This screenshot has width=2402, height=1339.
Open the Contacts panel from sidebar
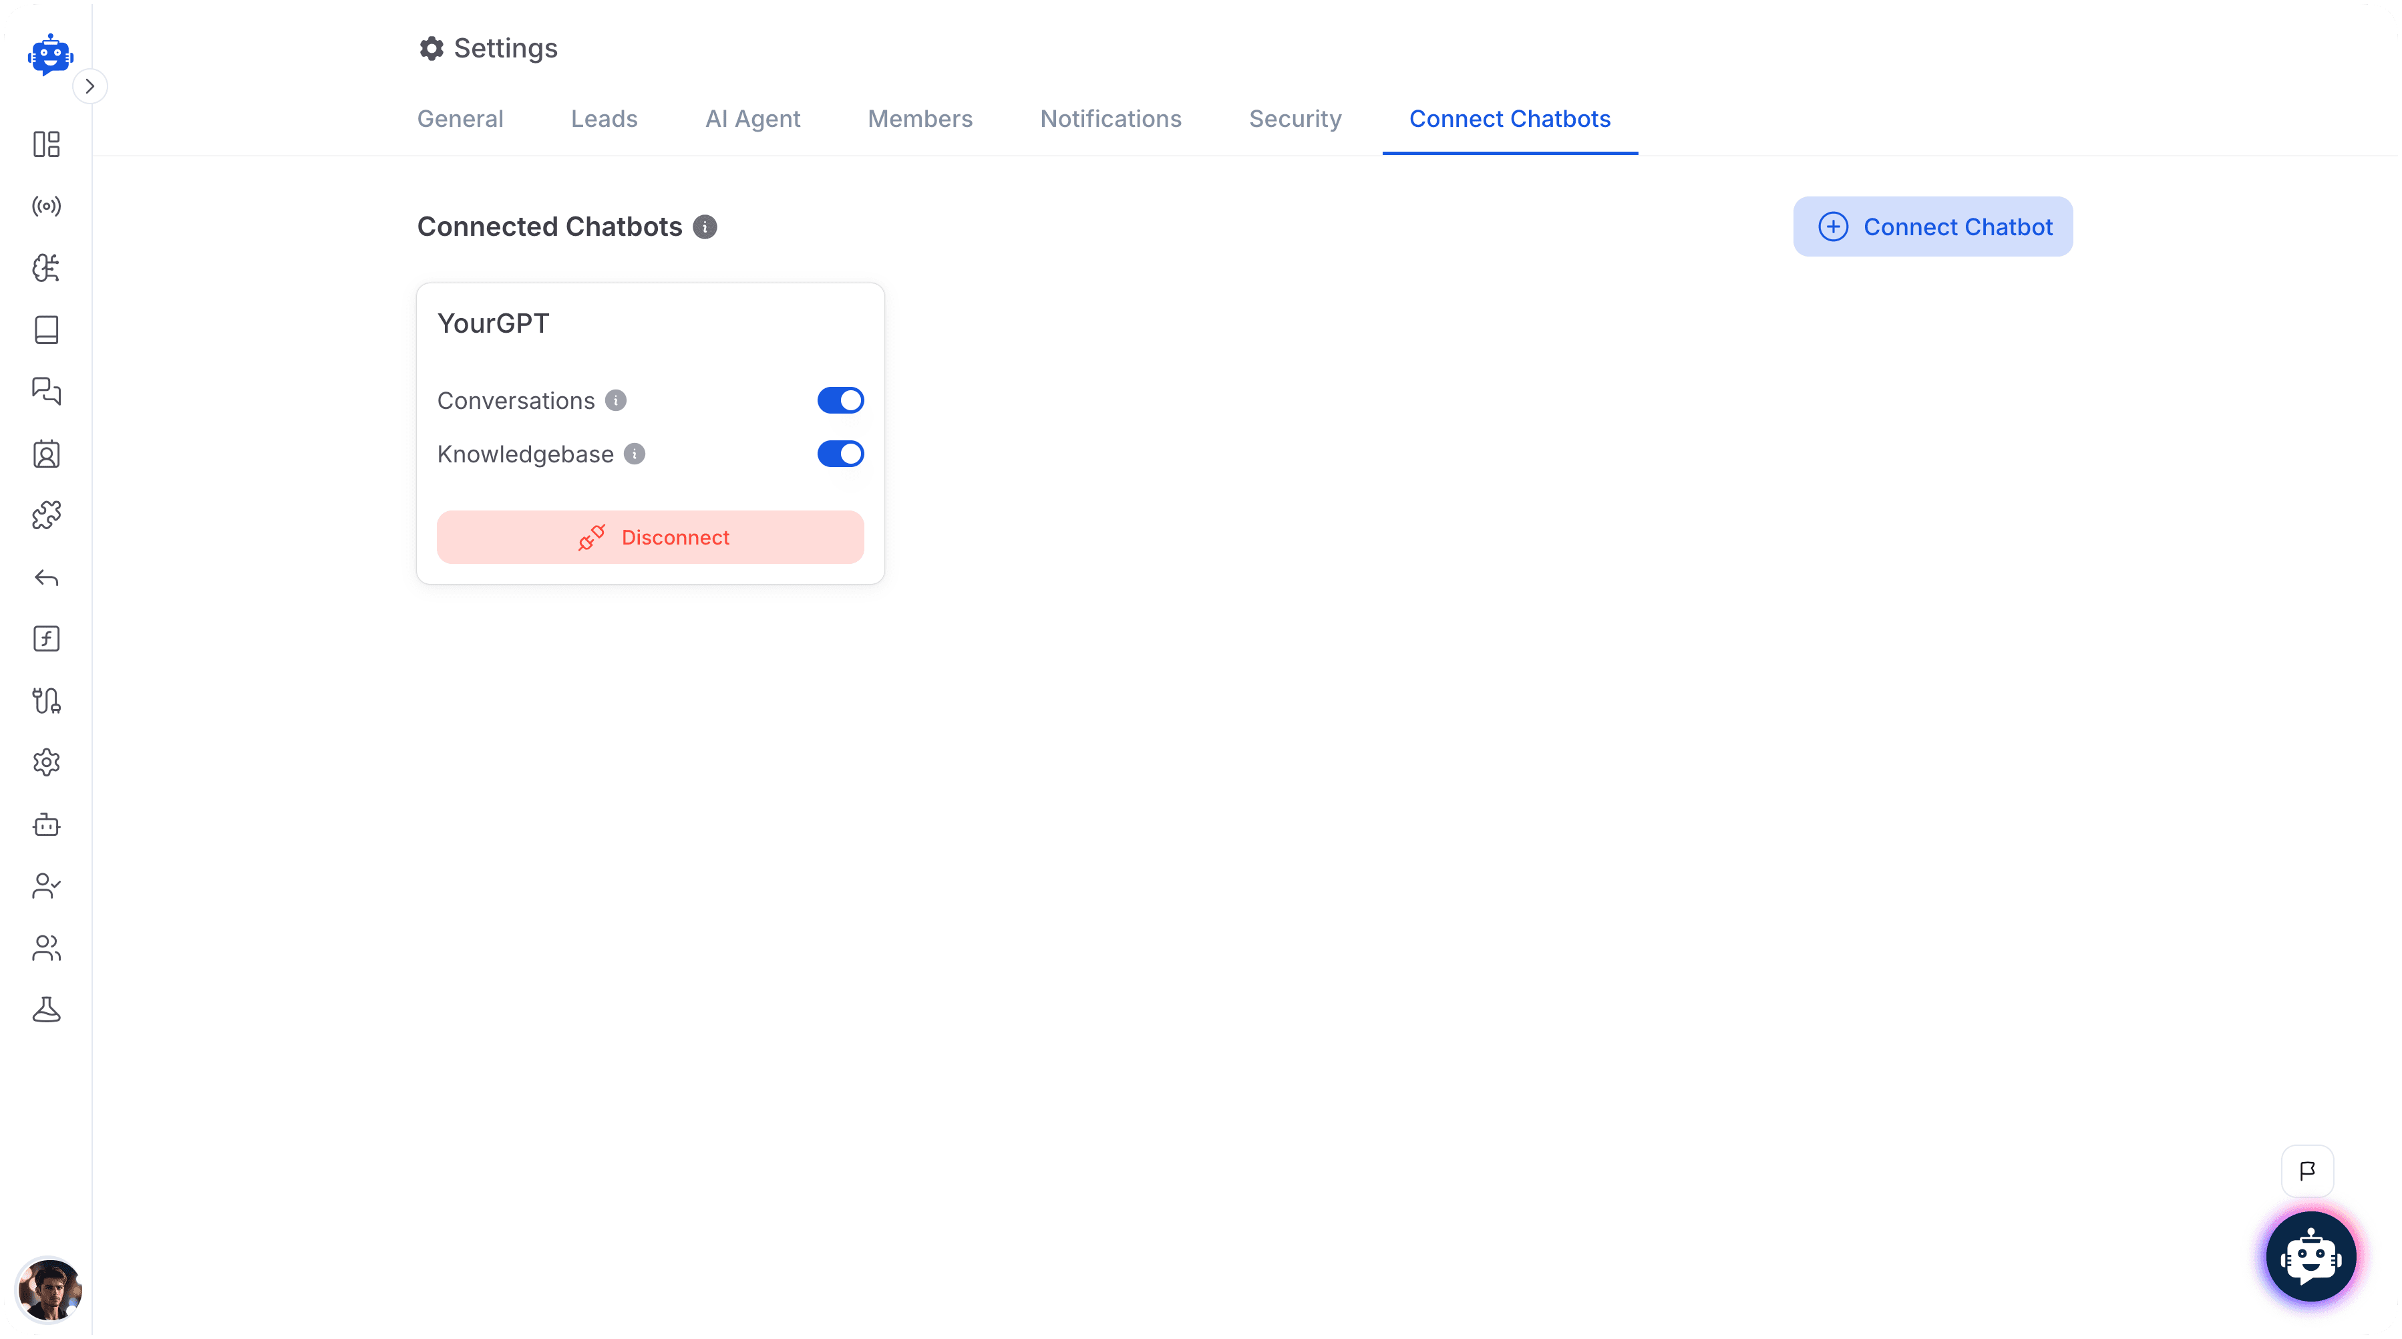(45, 454)
